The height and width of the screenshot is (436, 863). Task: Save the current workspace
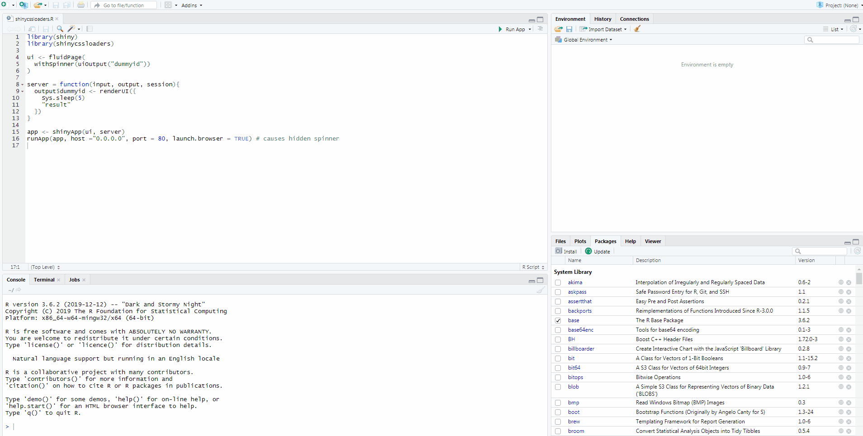pyautogui.click(x=569, y=28)
